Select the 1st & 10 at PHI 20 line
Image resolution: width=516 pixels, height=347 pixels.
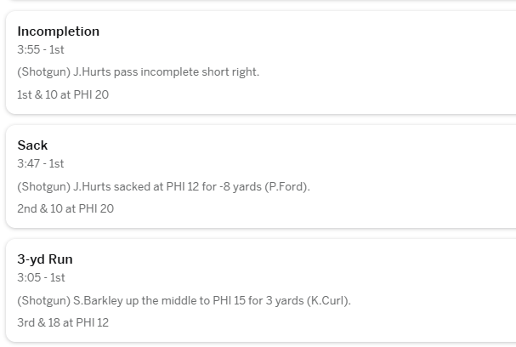tap(63, 94)
